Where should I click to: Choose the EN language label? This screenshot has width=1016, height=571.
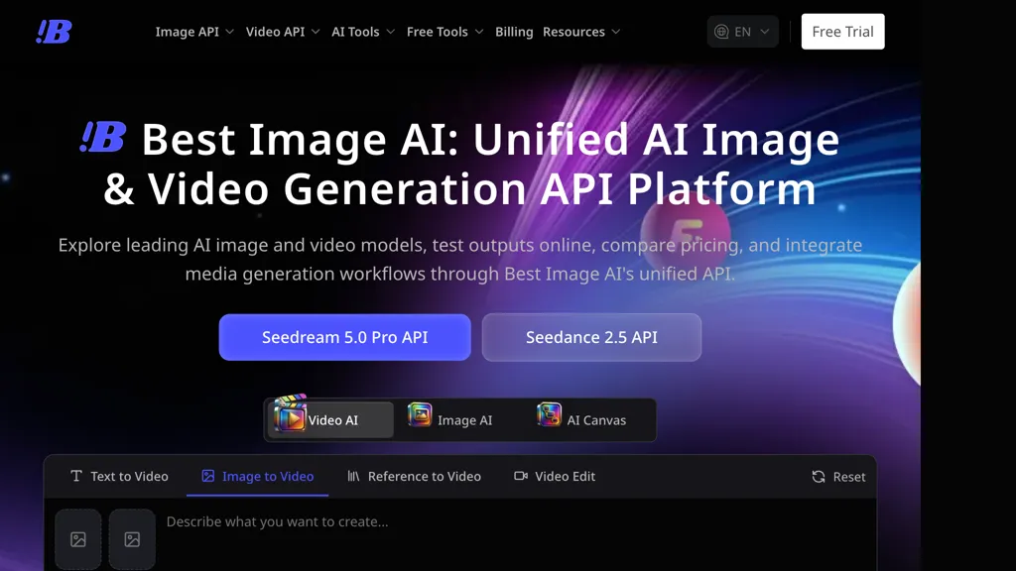(x=742, y=32)
